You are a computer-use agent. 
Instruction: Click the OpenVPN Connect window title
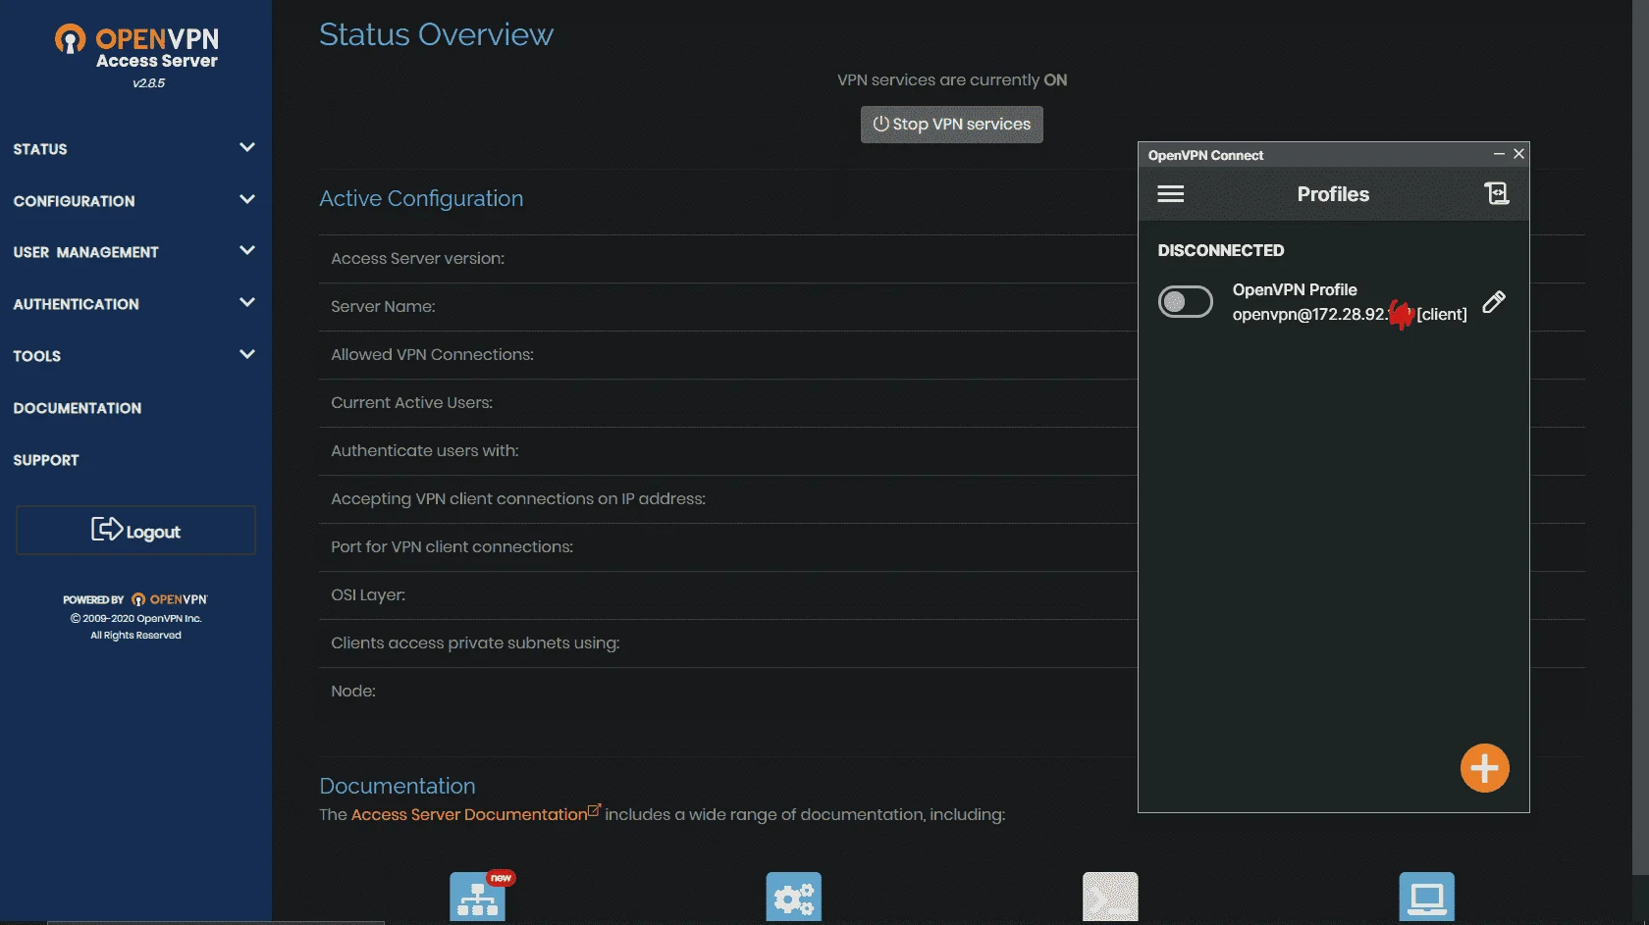[x=1205, y=155]
